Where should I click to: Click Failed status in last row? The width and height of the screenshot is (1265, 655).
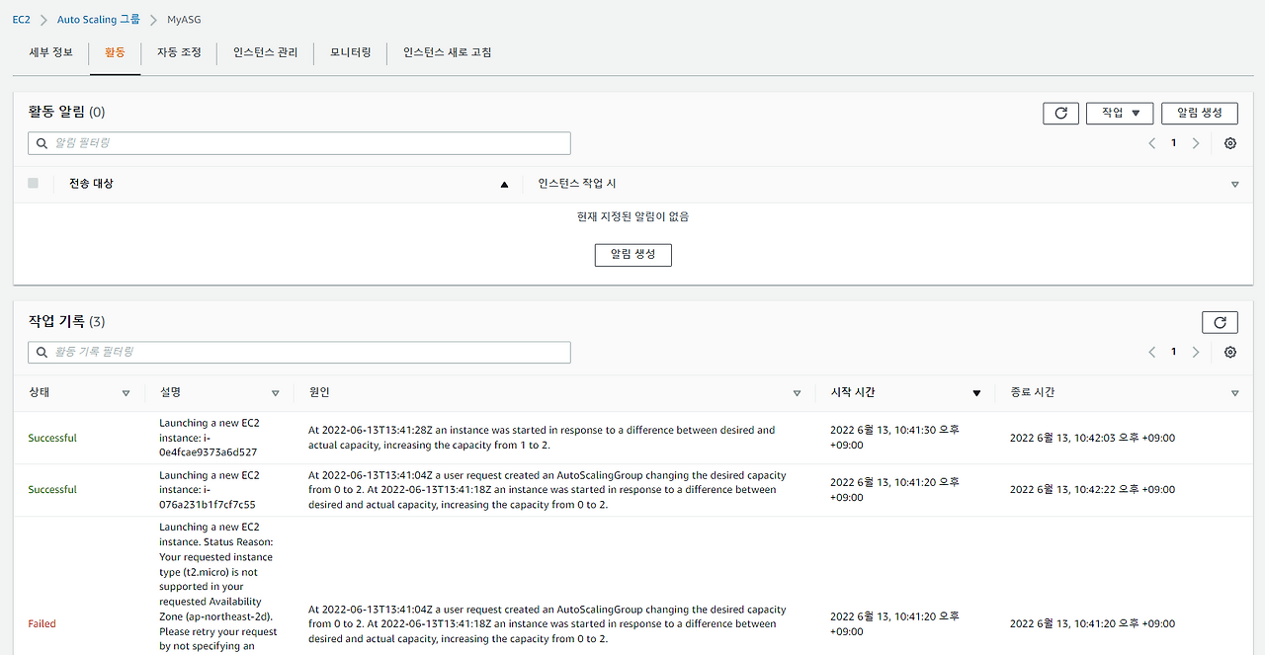click(42, 623)
